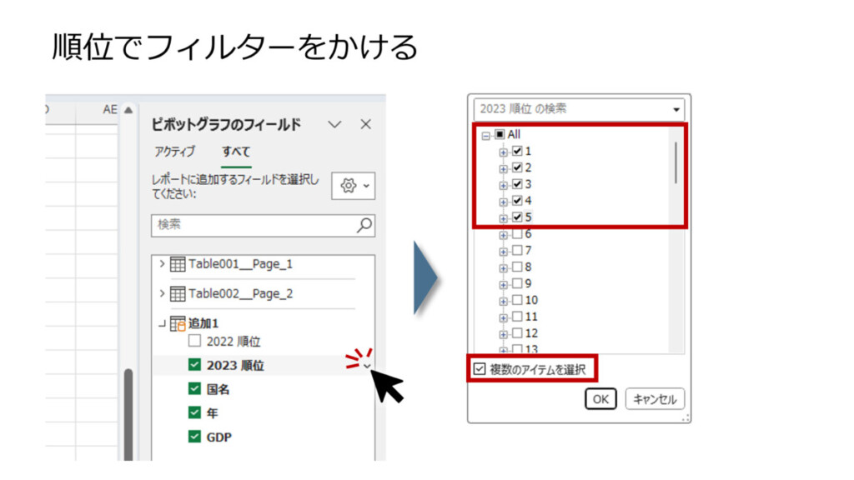Click the キャンセル button
The height and width of the screenshot is (480, 854).
655,399
